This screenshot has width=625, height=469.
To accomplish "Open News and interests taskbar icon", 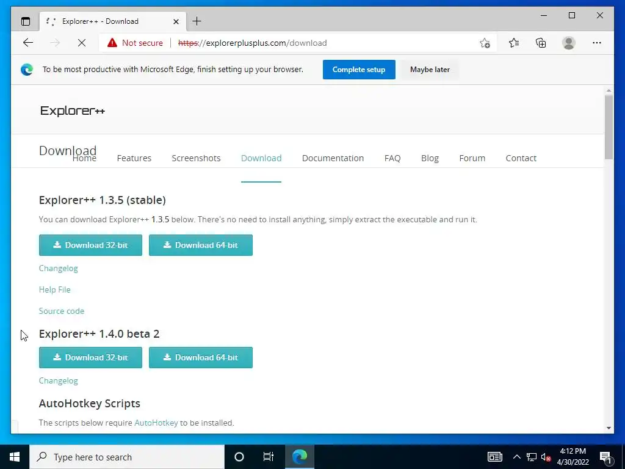I will tap(494, 457).
